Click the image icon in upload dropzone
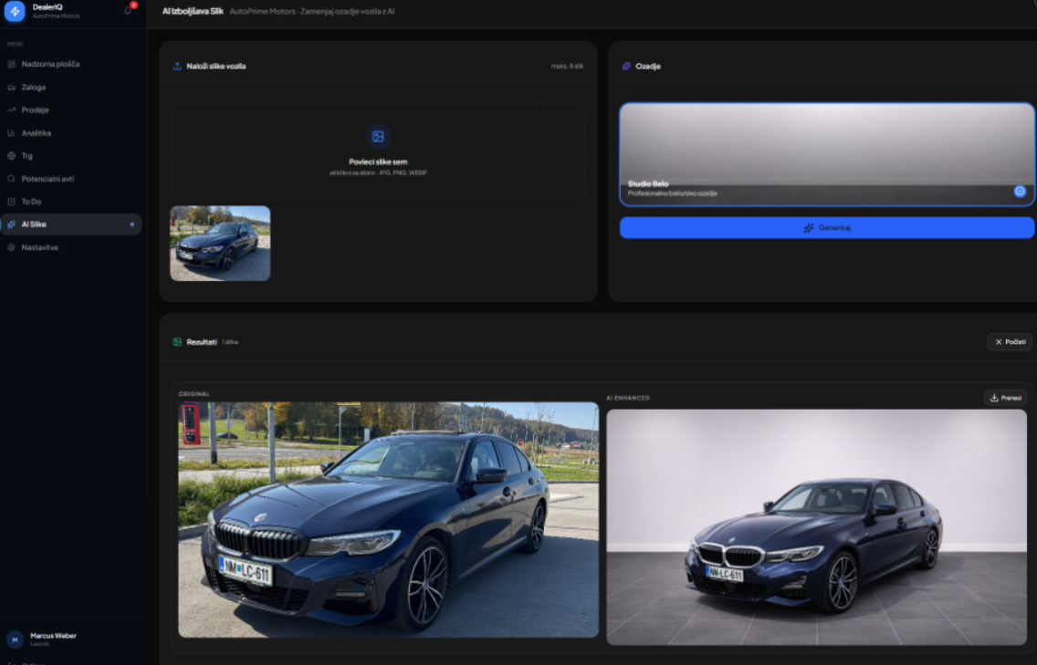The height and width of the screenshot is (665, 1037). pos(378,137)
